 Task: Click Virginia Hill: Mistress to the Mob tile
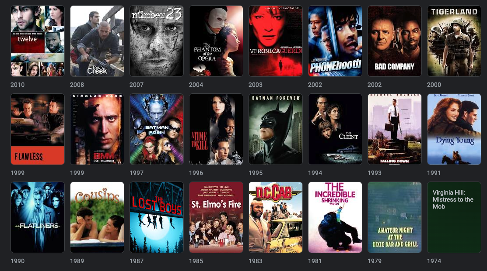(x=454, y=217)
